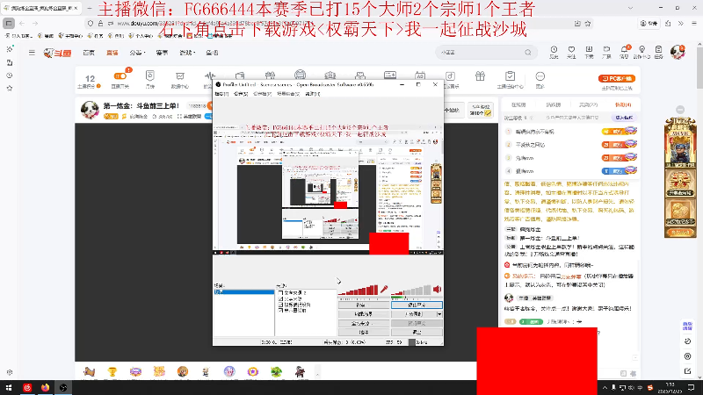Toggle fourth source checkbox in OBS sources list
This screenshot has width=703, height=395.
tap(280, 310)
